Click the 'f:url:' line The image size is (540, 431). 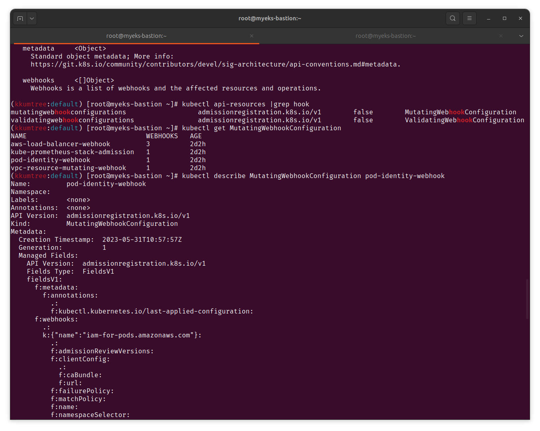coord(70,383)
